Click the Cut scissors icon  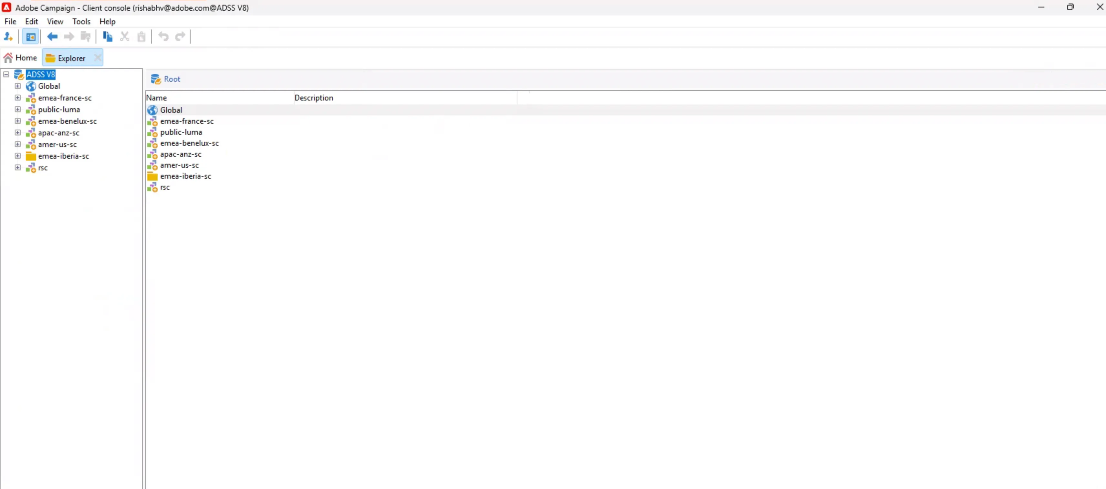pos(124,37)
